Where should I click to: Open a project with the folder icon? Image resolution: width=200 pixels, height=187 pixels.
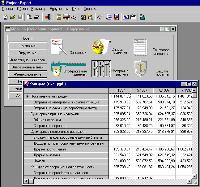pos(13,17)
